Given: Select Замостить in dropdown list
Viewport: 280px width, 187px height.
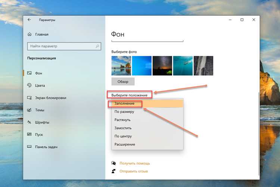Looking at the screenshot, I should pyautogui.click(x=147, y=128).
